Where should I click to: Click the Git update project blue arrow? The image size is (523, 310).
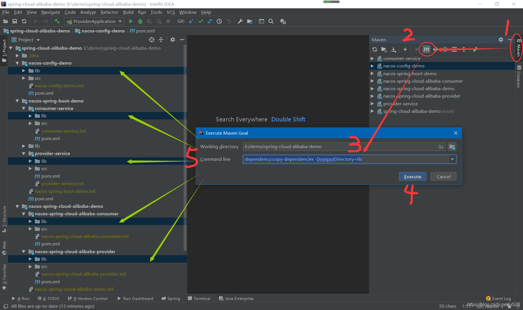click(191, 21)
